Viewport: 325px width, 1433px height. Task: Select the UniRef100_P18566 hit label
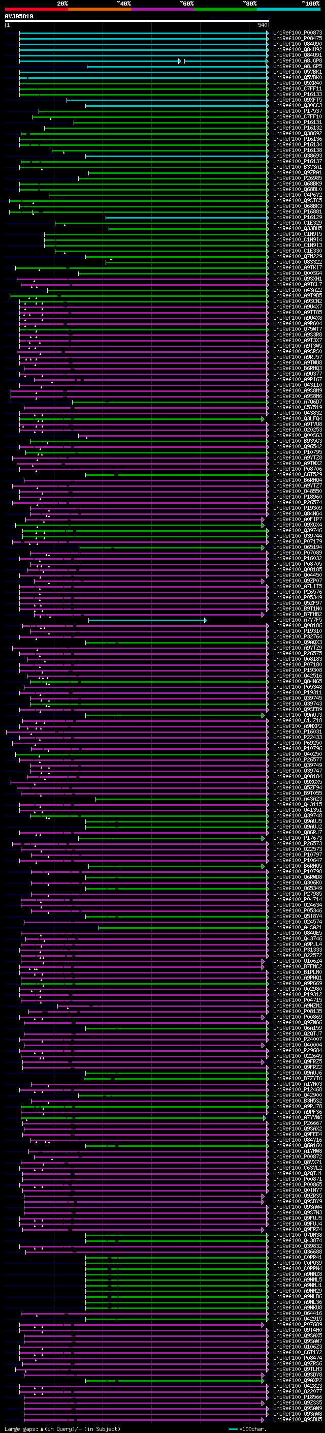tap(298, 1397)
